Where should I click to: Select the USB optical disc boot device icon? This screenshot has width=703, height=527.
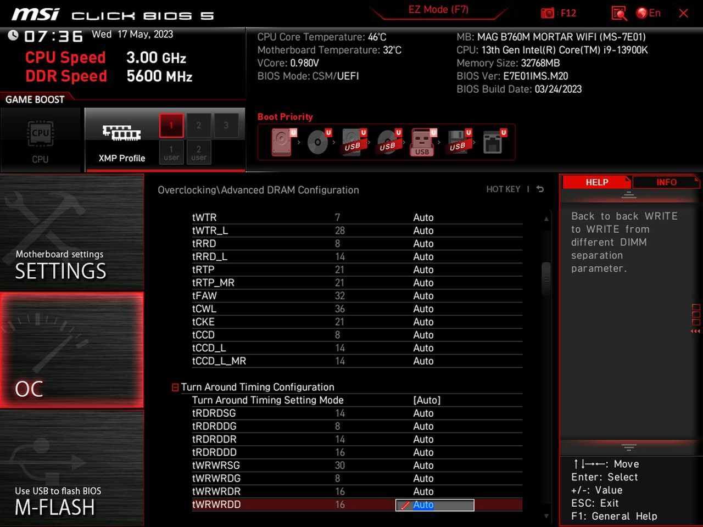pyautogui.click(x=388, y=142)
